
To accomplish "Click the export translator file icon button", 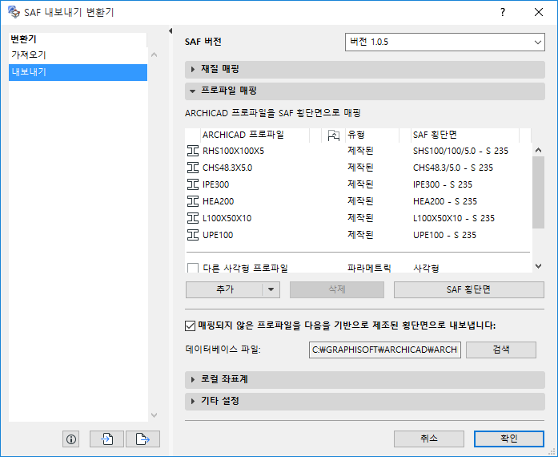I will tap(143, 439).
